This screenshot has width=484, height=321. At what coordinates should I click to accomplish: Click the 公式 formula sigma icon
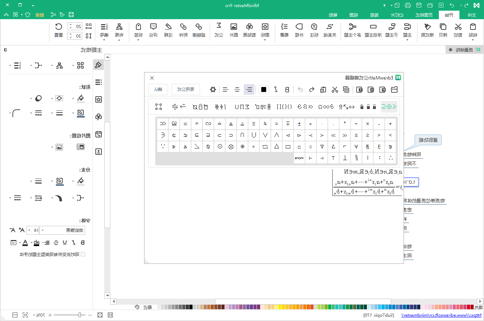[x=219, y=26]
